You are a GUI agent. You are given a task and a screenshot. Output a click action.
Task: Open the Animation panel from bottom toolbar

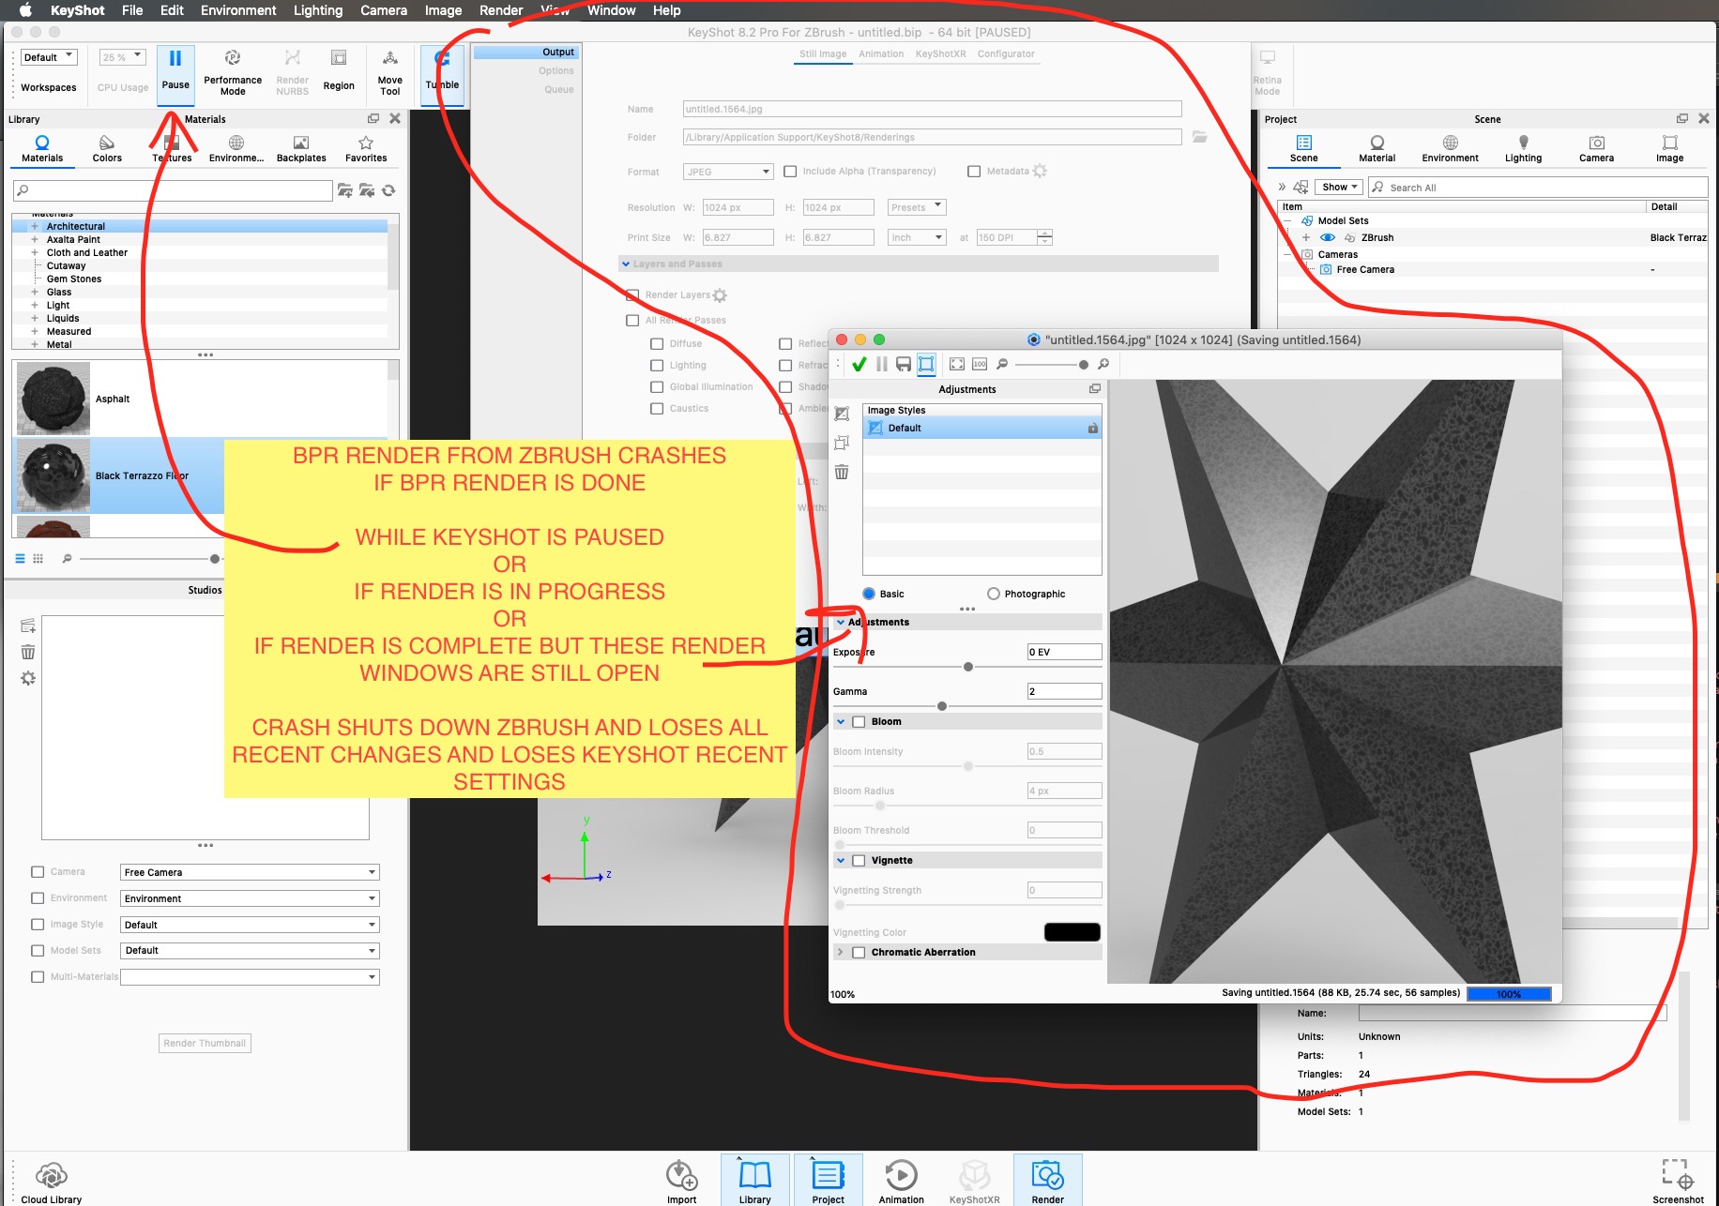tap(901, 1180)
